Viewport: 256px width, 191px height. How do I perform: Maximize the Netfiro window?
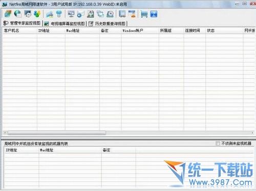[245, 4]
